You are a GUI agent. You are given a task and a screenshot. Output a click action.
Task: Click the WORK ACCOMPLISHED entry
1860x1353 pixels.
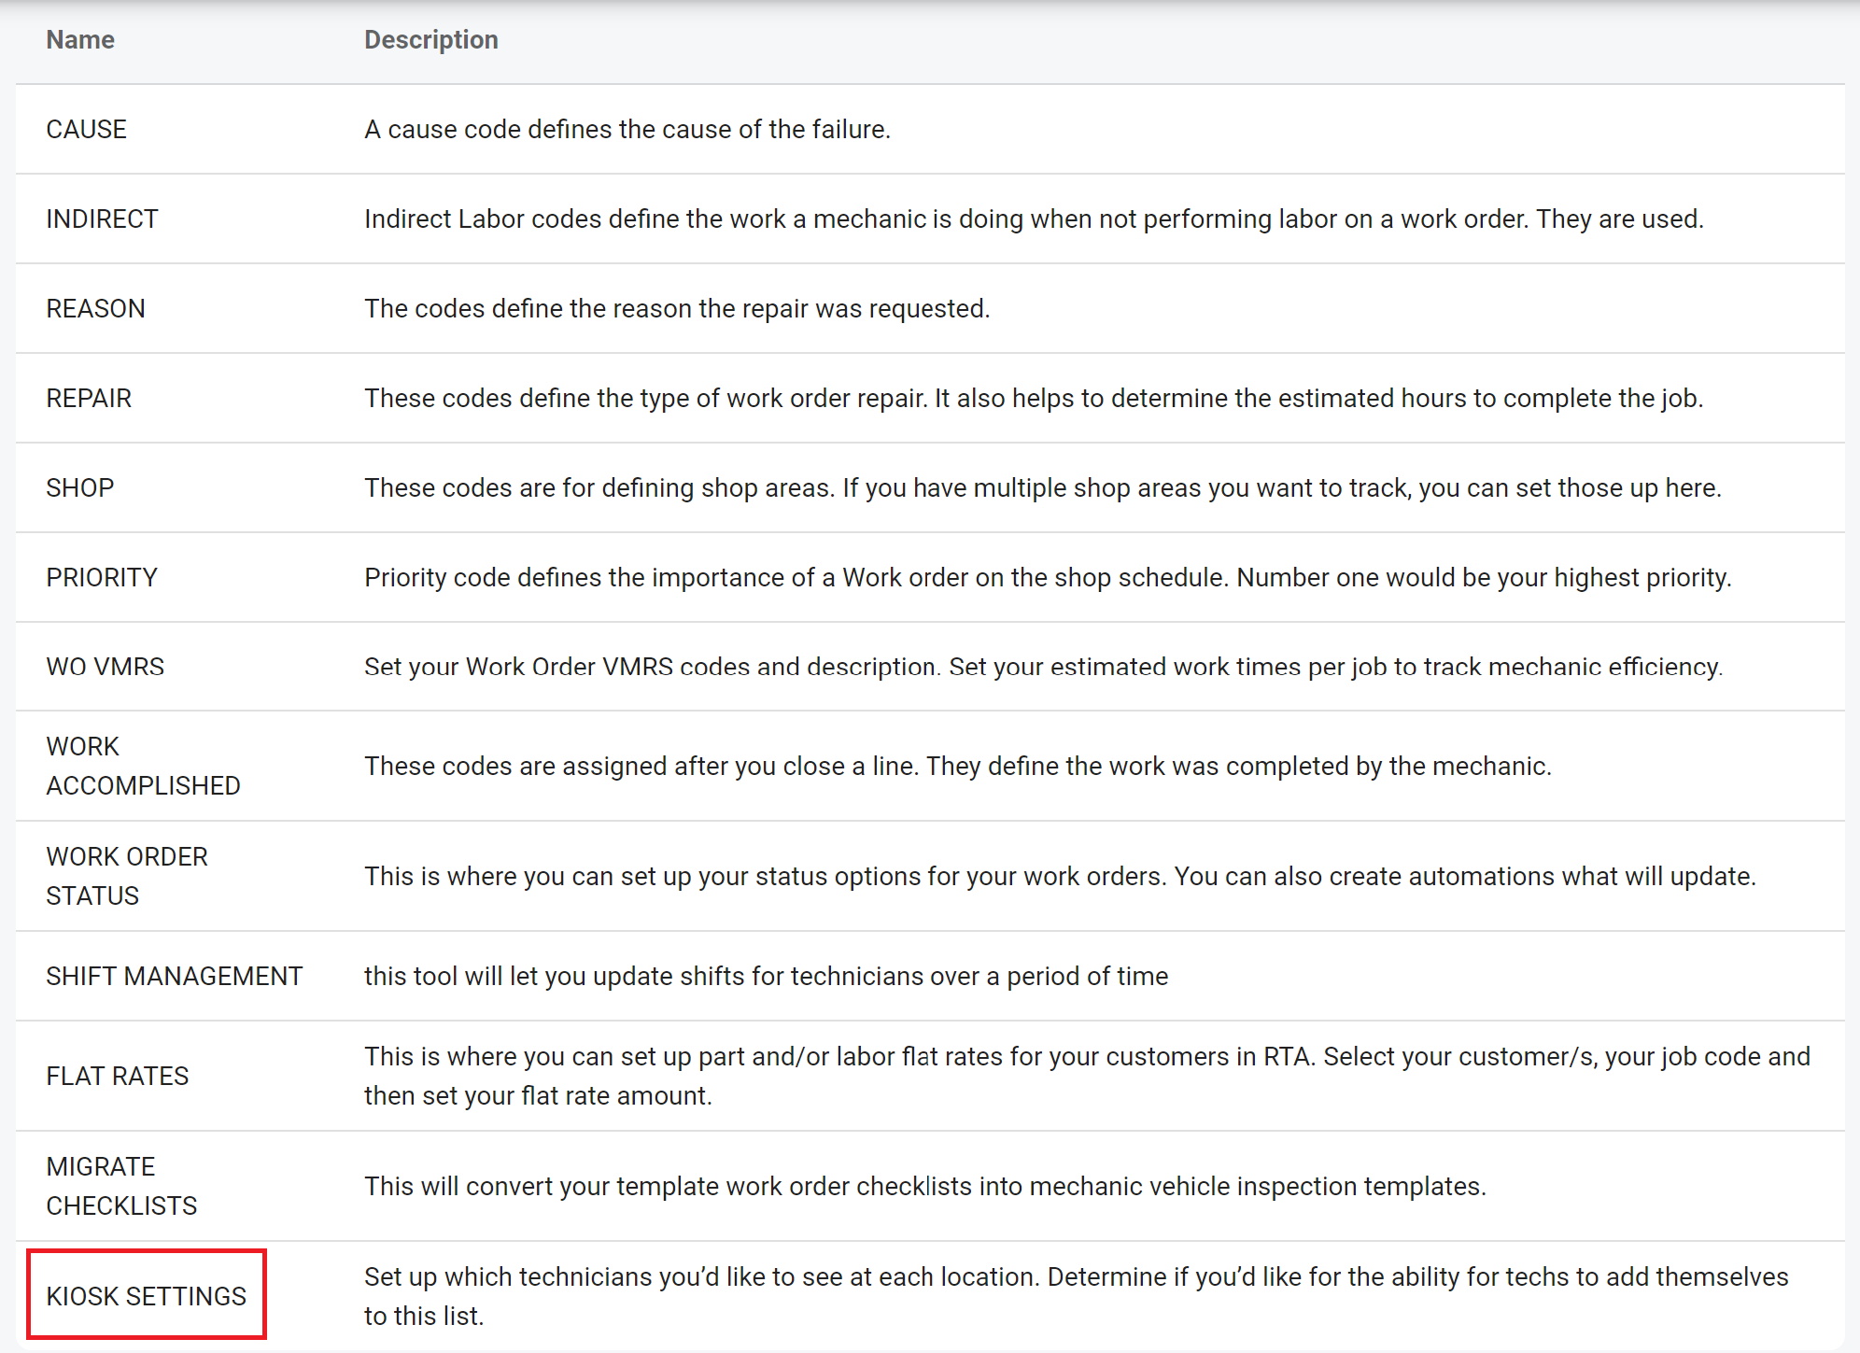tap(143, 767)
